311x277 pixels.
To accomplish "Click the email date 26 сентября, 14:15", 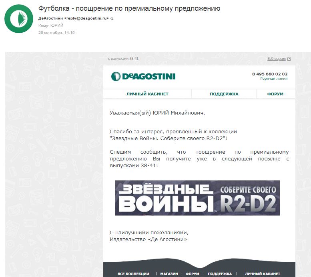I will pos(56,33).
